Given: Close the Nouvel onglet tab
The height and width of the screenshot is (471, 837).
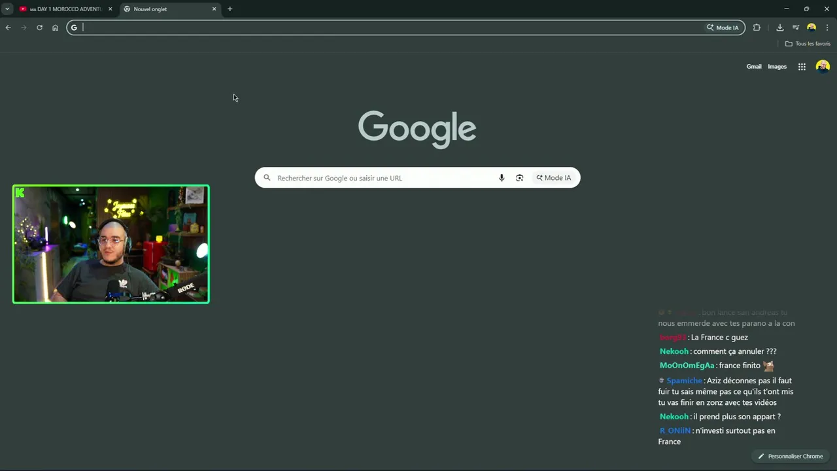Looking at the screenshot, I should click(x=214, y=9).
